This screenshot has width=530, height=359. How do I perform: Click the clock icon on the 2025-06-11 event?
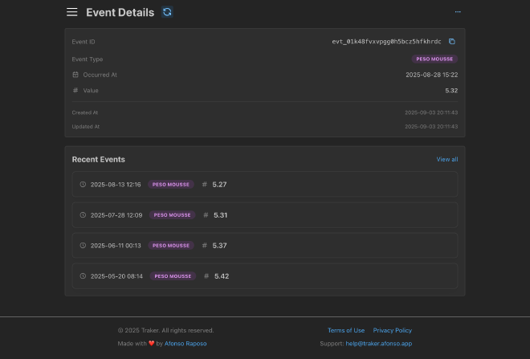[x=83, y=246]
